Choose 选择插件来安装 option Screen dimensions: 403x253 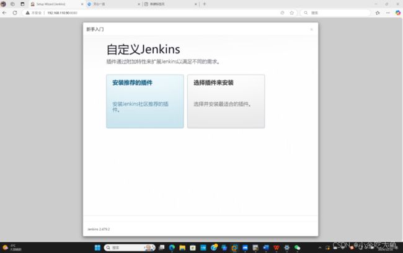tap(226, 101)
